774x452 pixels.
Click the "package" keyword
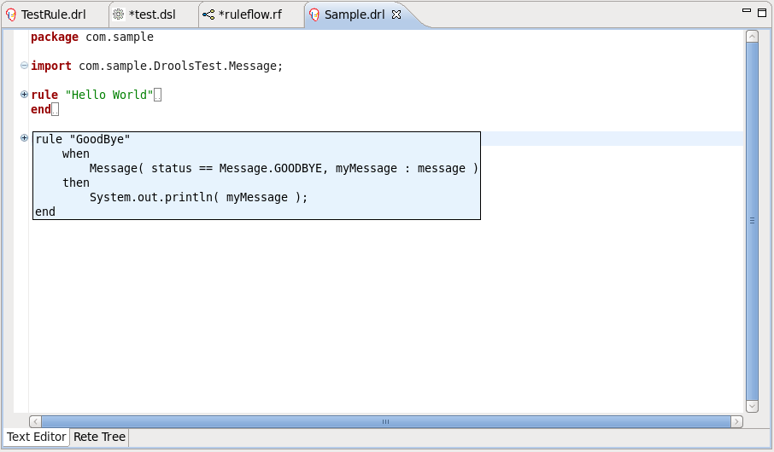pyautogui.click(x=55, y=37)
